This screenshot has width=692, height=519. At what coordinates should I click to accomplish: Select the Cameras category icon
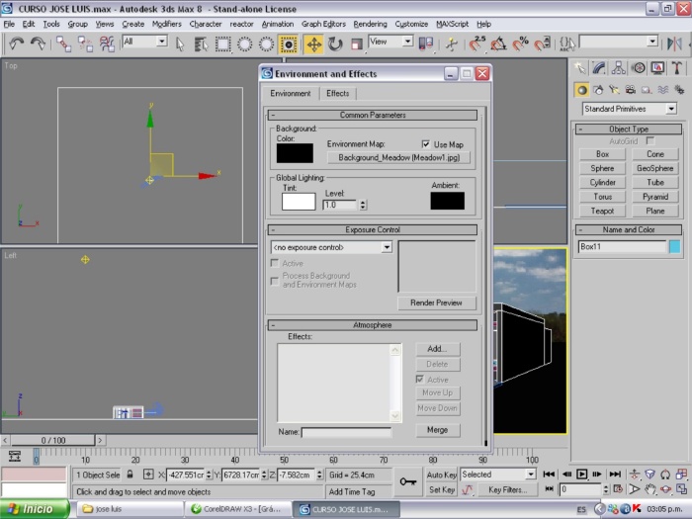(631, 90)
